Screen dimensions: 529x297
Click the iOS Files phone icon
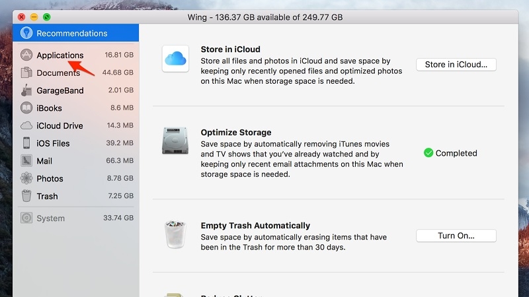26,143
